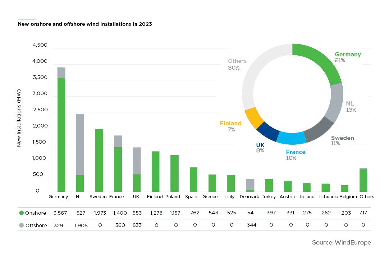Click the light blue France donut segment
Viewport: 389px width, 265px height.
coord(292,138)
